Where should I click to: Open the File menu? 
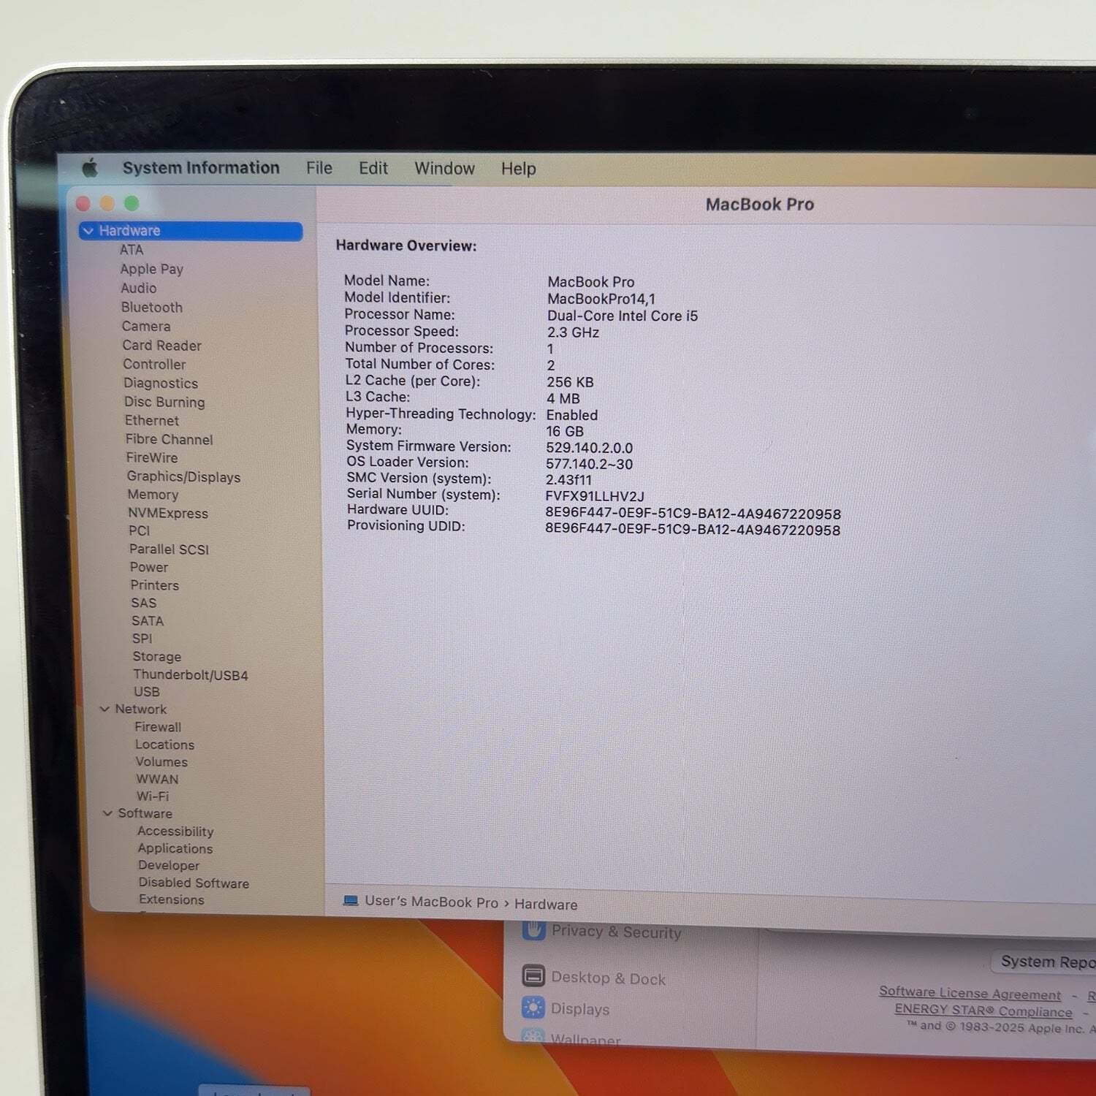tap(319, 169)
